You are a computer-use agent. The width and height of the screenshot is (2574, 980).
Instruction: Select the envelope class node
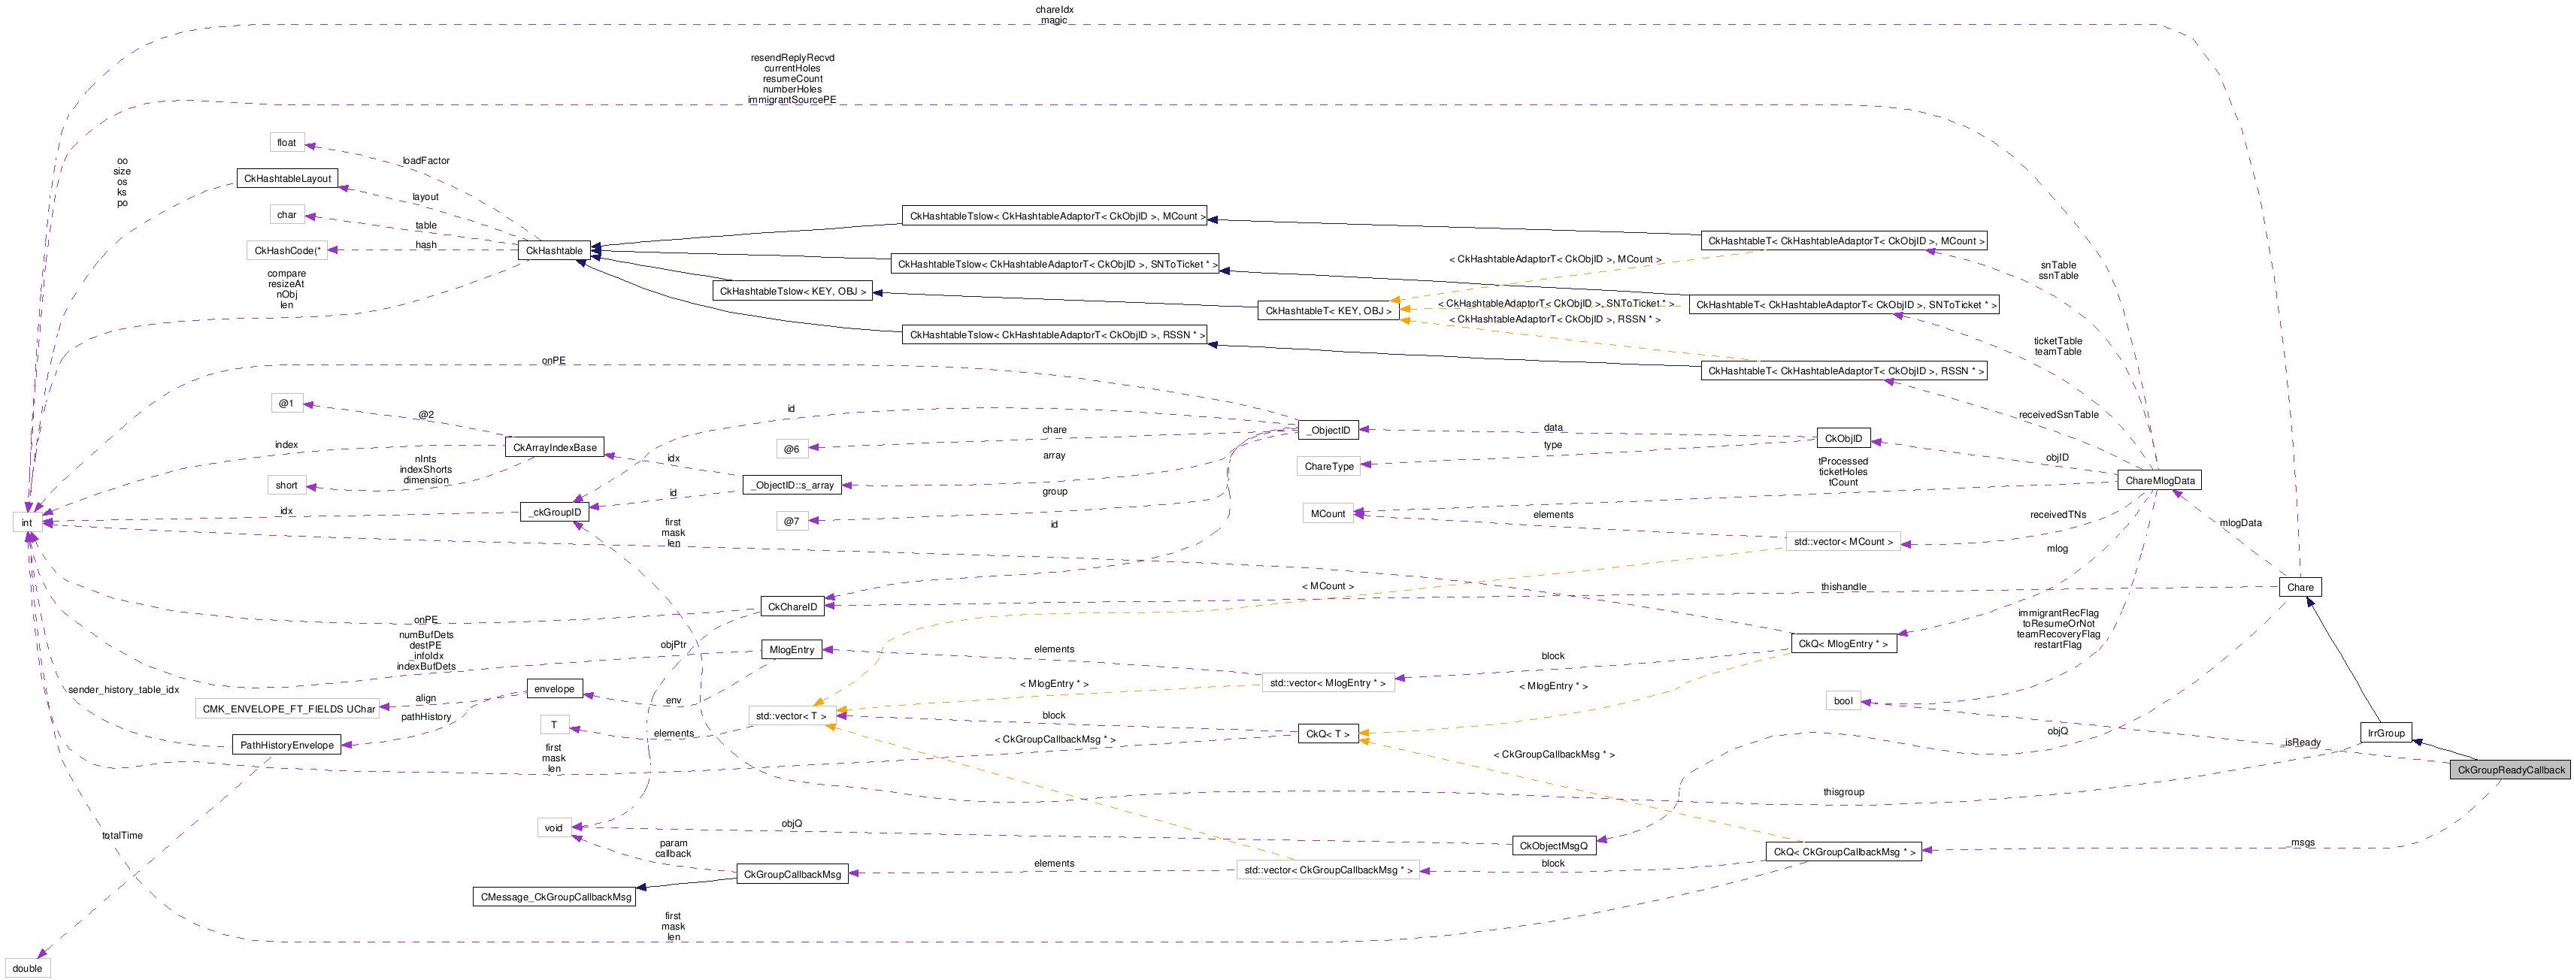(x=553, y=688)
